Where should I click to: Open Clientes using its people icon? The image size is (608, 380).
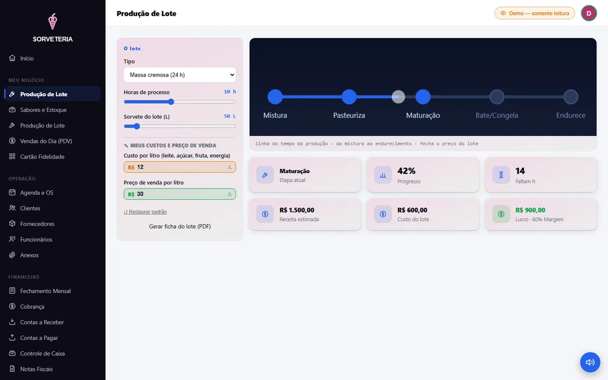coord(12,208)
